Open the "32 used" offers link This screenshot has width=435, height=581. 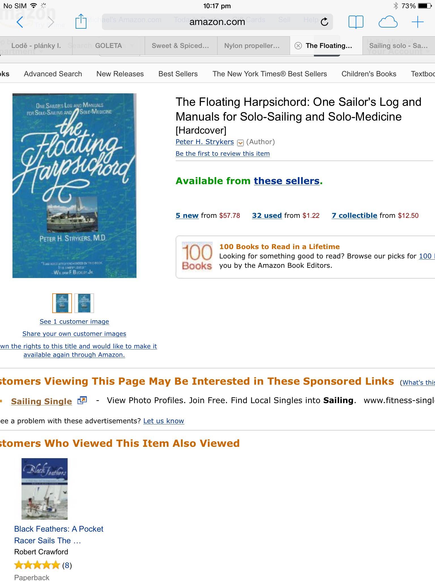[267, 215]
